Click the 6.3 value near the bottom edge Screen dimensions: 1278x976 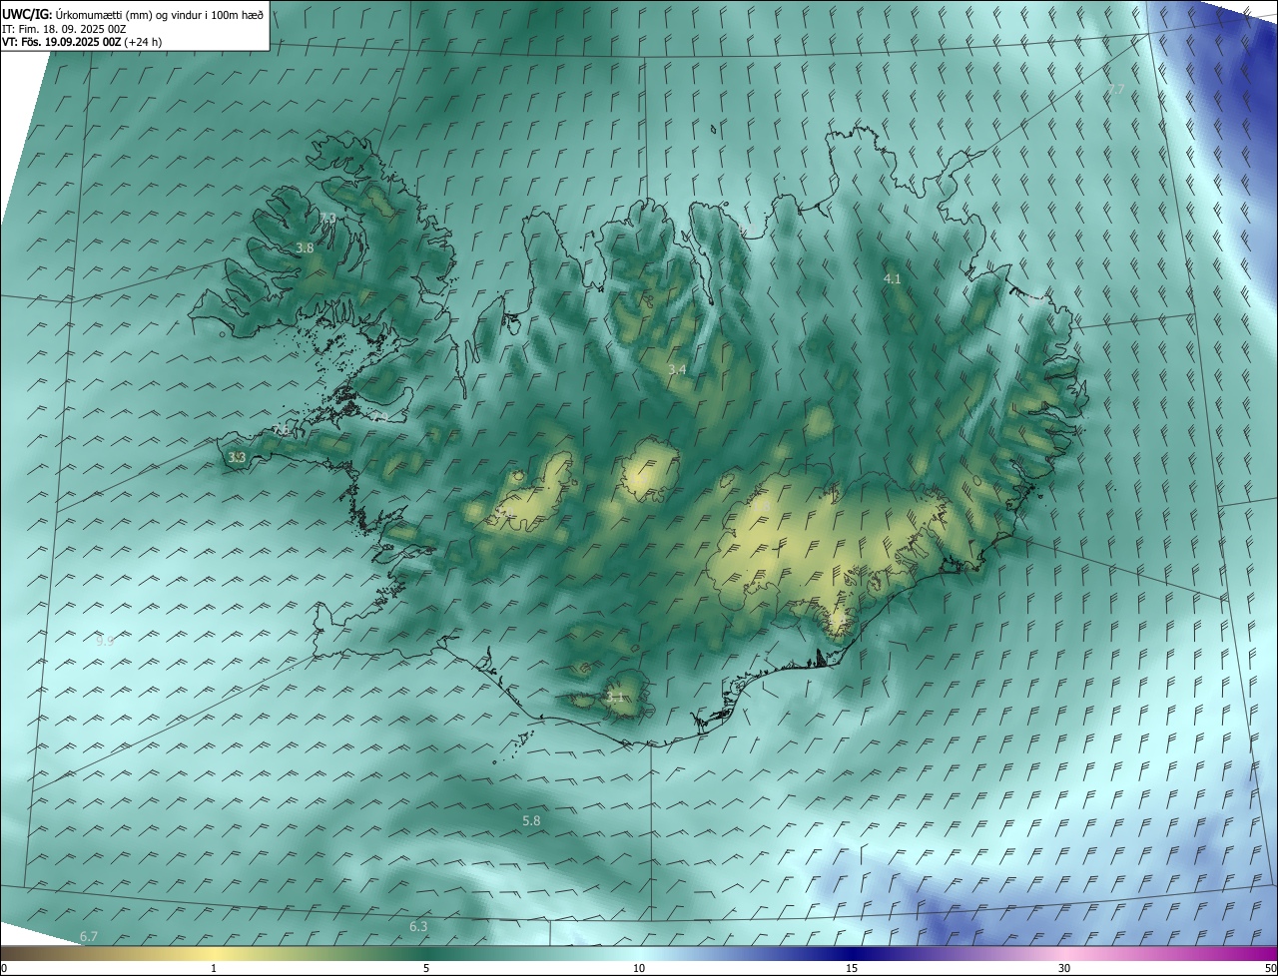pos(418,927)
